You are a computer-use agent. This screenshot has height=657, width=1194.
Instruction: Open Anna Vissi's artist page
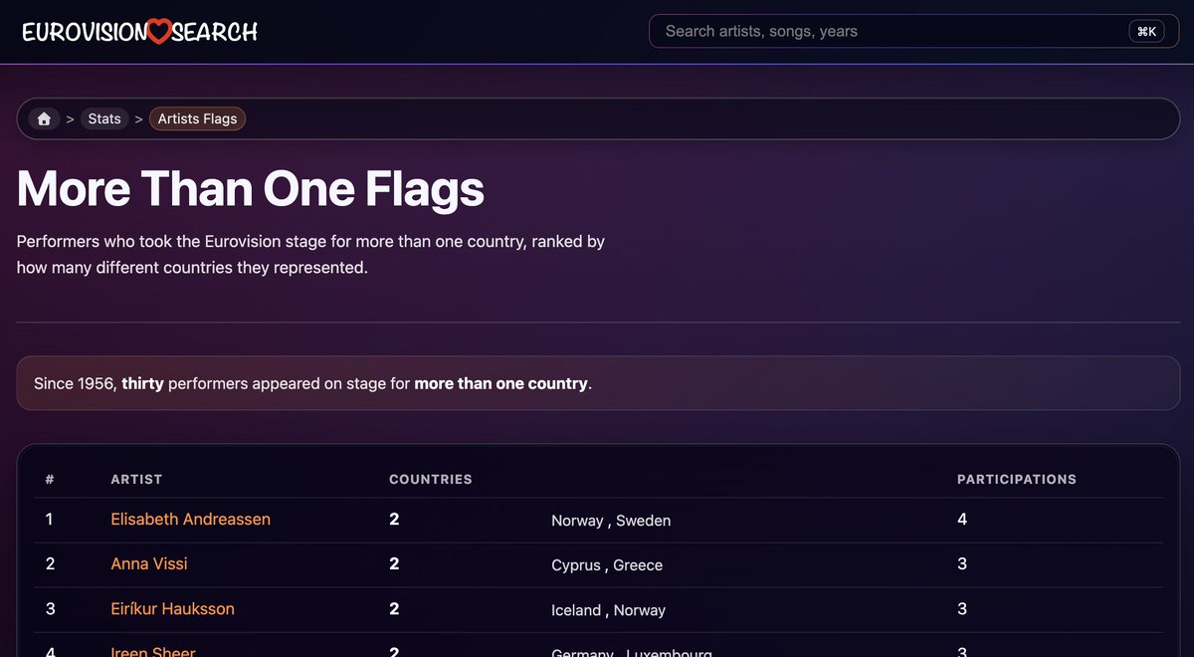click(149, 564)
